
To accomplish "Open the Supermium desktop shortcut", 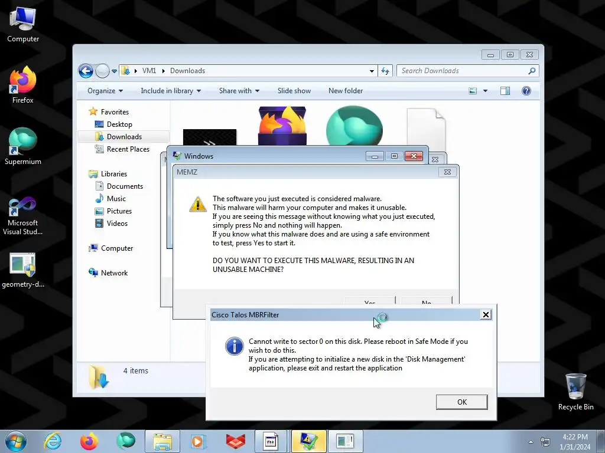I will pyautogui.click(x=23, y=146).
